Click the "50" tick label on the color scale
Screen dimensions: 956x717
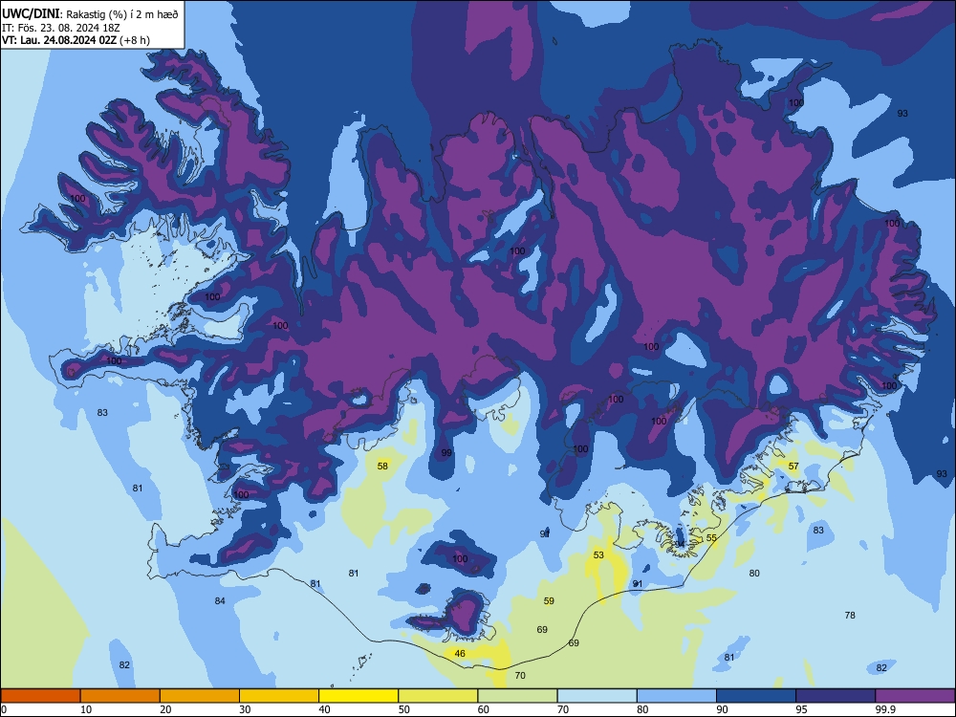click(x=404, y=709)
